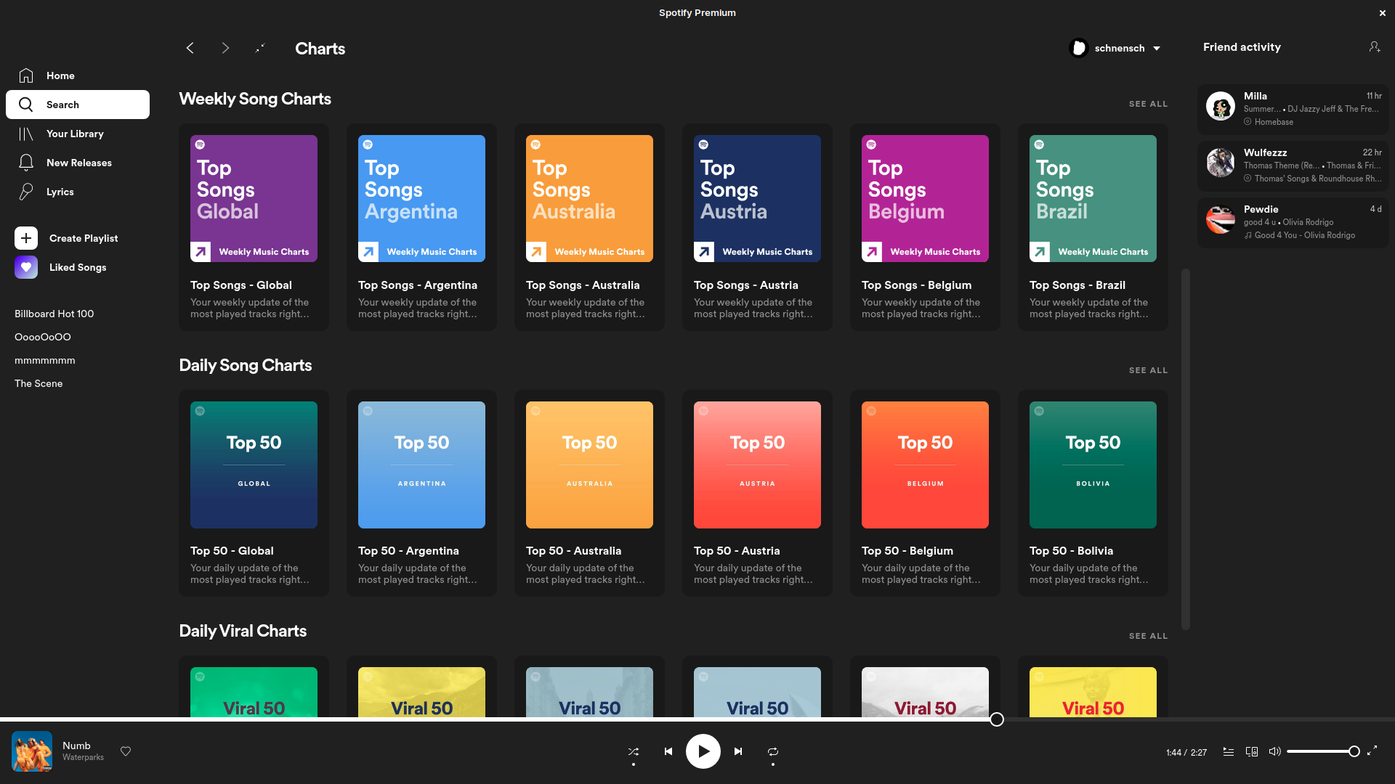The height and width of the screenshot is (784, 1395).
Task: Navigate forward with the right chevron
Action: coord(225,48)
